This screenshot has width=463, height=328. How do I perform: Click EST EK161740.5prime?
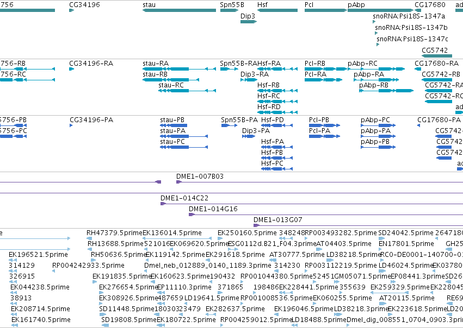41,320
